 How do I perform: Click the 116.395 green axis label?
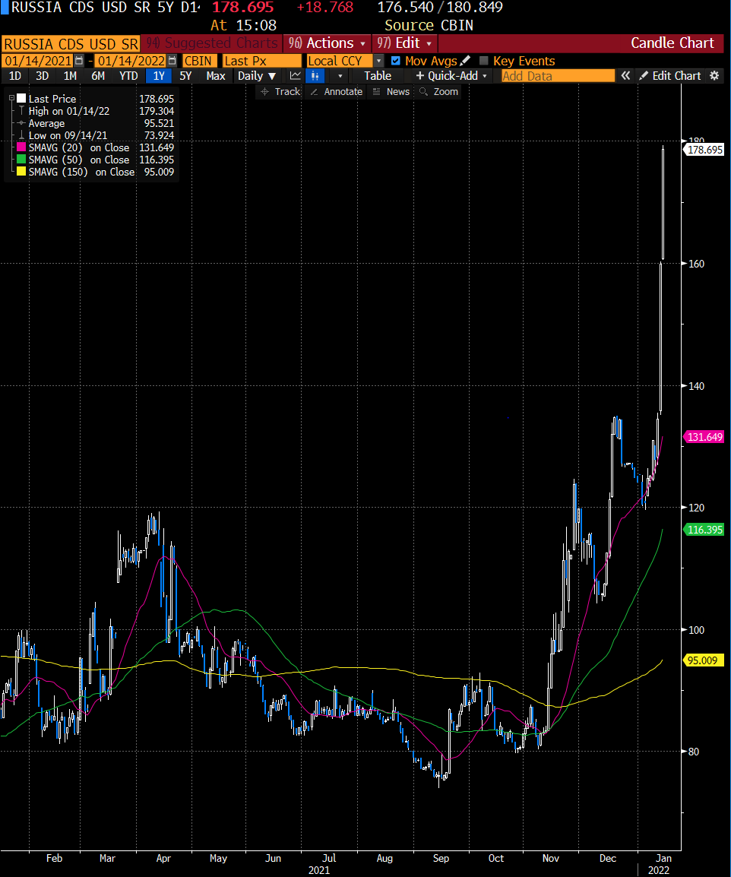[704, 530]
